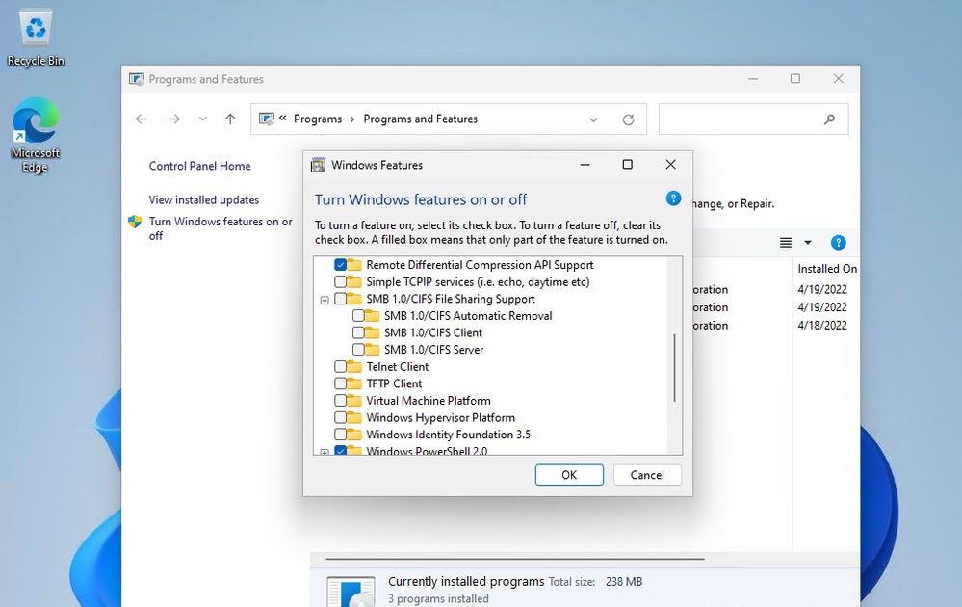Open the Programs and Features help icon
Viewport: 962px width, 607px height.
838,243
